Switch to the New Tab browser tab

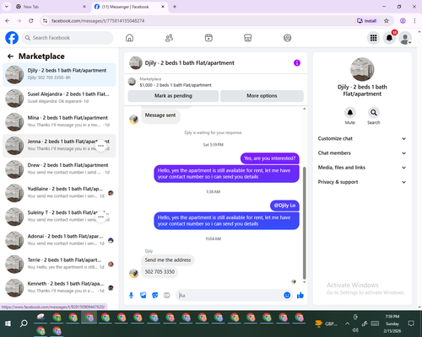tap(51, 7)
